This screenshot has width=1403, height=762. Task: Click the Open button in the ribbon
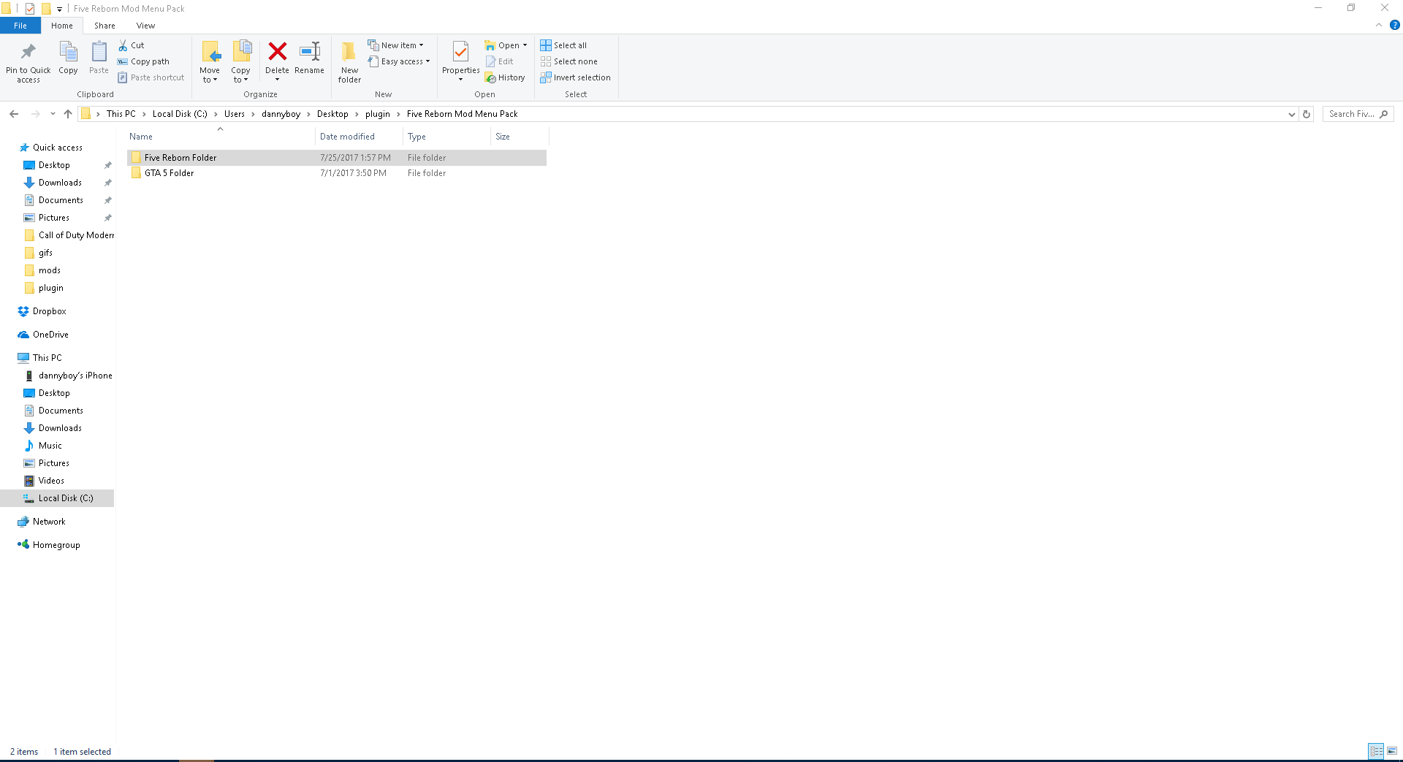(x=506, y=45)
